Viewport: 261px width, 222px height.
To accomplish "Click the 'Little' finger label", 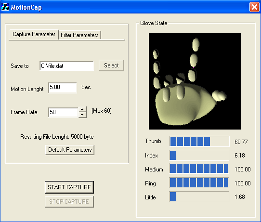I will [x=150, y=197].
